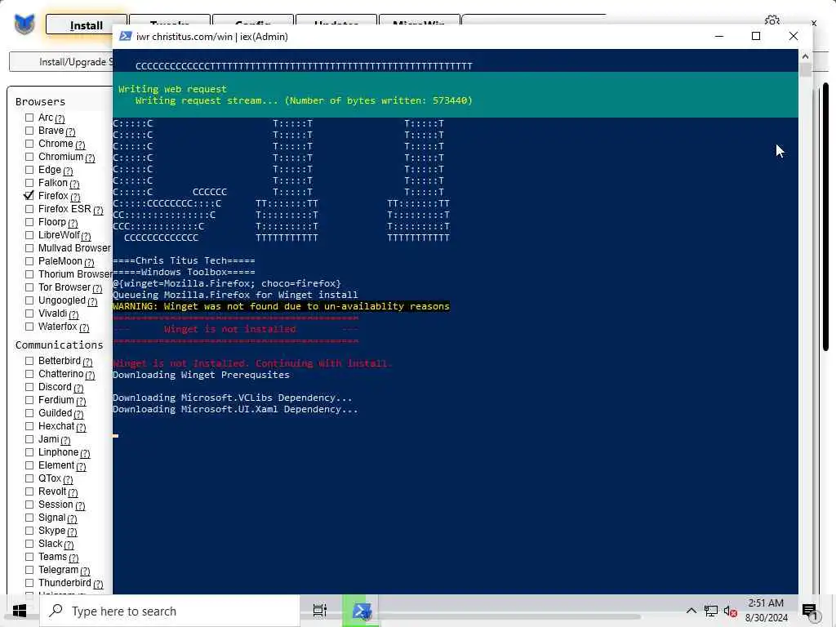Open the notification center icon
Screen dimensions: 836x627
click(x=809, y=611)
